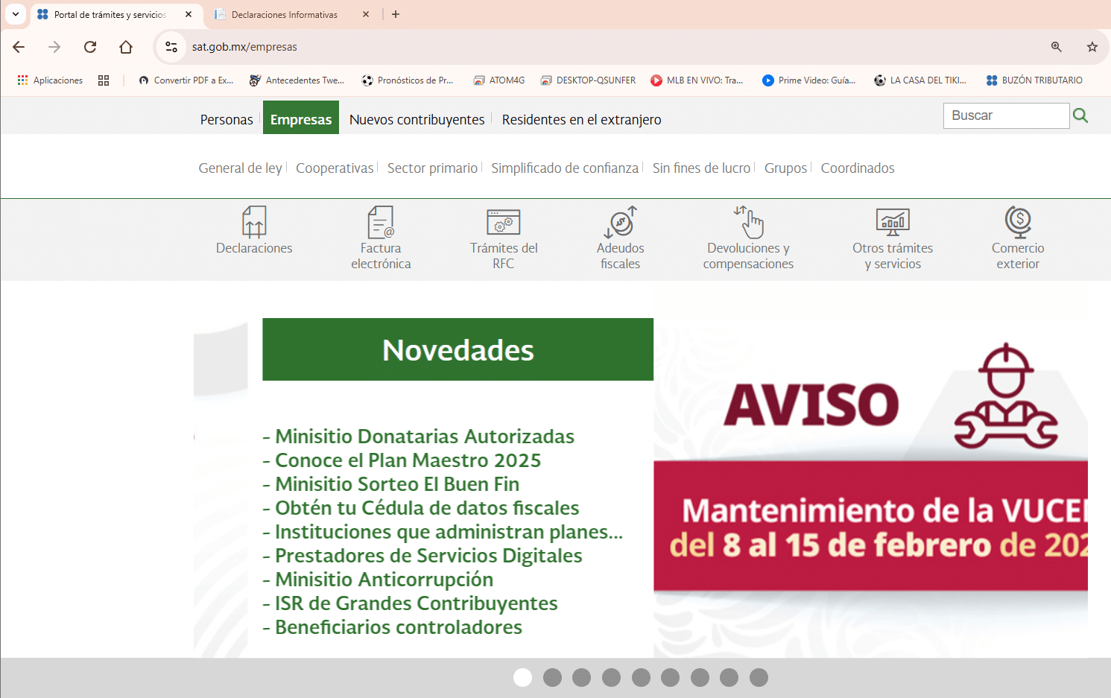
Task: Click the green search magnifier button
Action: [1080, 115]
